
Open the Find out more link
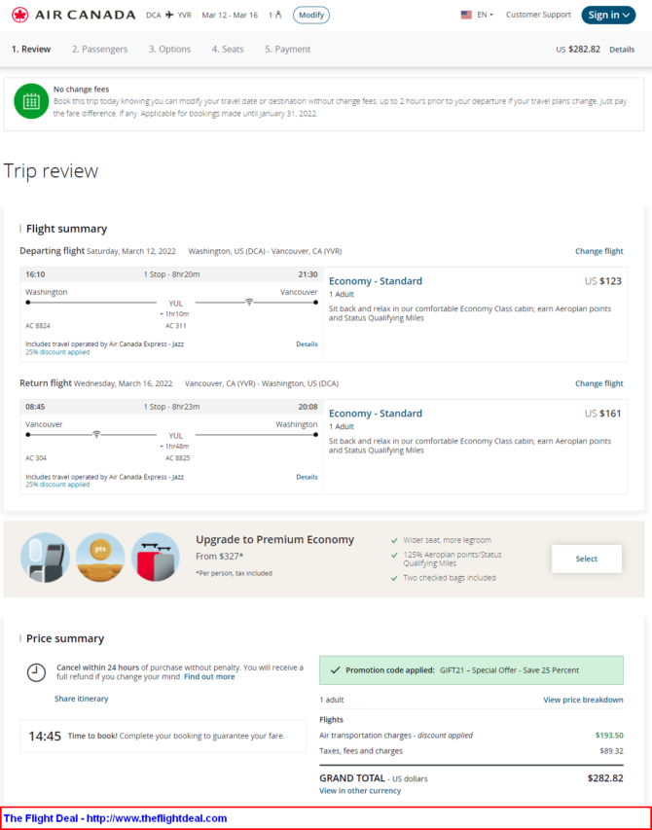[209, 676]
